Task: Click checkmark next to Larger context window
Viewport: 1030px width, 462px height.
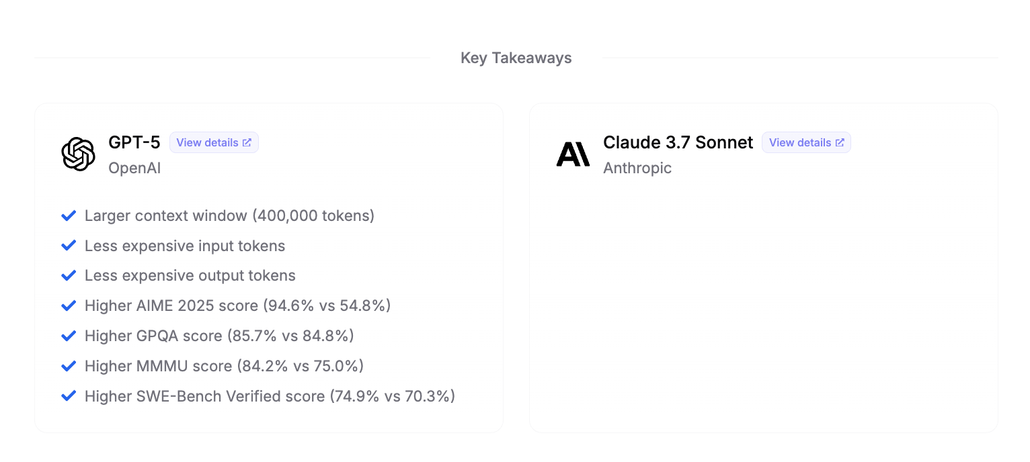Action: pyautogui.click(x=69, y=216)
